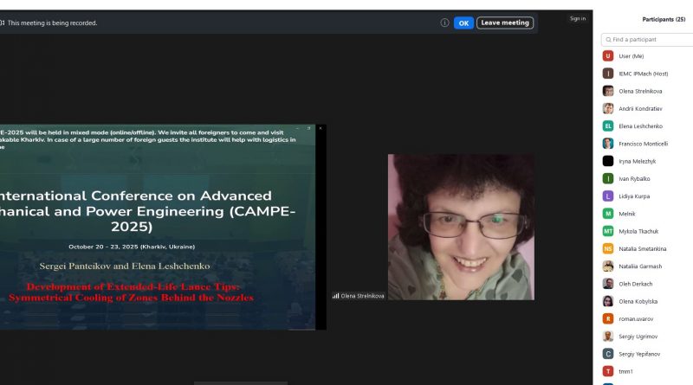Click the Sign in link
This screenshot has width=693, height=385.
point(577,18)
